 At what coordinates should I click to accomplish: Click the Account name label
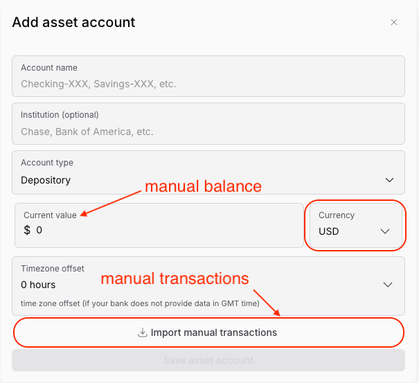point(49,68)
